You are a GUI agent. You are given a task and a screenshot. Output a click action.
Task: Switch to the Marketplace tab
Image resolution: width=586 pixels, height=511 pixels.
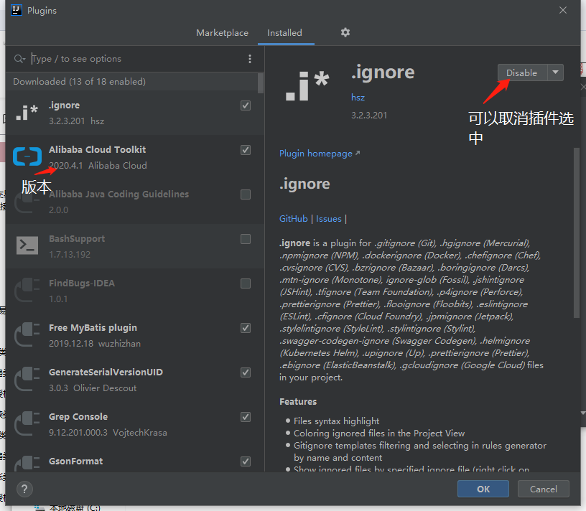click(222, 33)
